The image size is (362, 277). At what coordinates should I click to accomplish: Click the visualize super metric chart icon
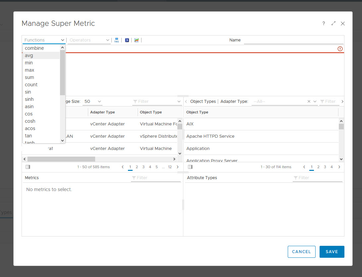tap(137, 40)
